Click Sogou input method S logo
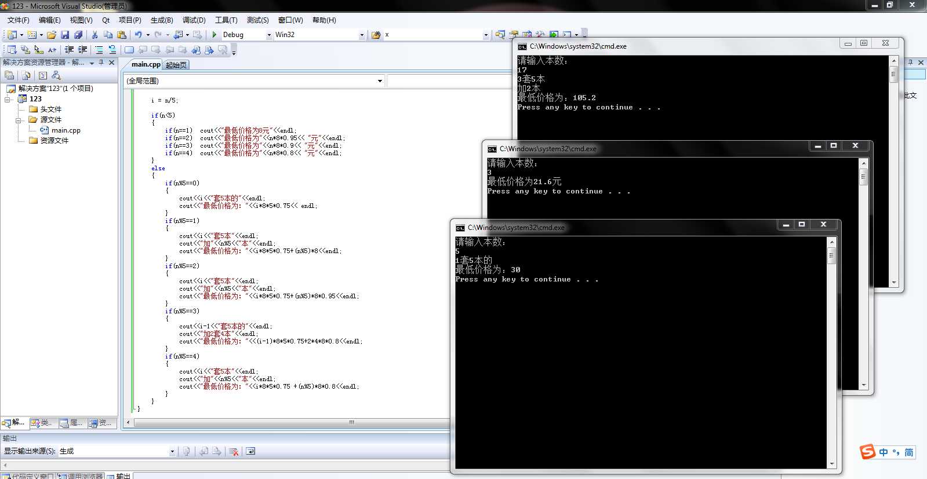Screen dimensions: 927x479 coord(867,452)
